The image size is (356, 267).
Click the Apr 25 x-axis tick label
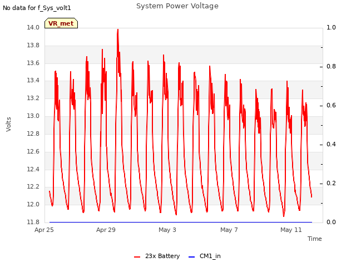tap(44, 230)
